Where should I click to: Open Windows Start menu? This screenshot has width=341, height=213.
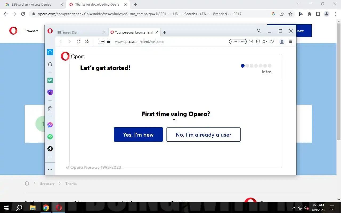tap(6, 208)
